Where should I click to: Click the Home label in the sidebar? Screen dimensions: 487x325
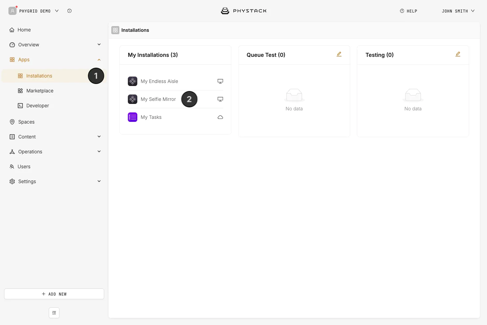coord(24,30)
